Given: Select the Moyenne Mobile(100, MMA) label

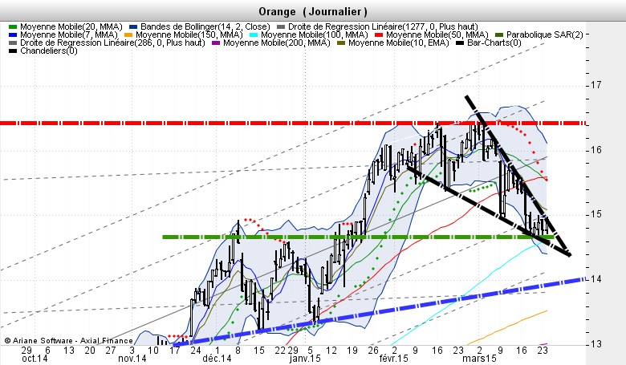Looking at the screenshot, I should point(314,34).
